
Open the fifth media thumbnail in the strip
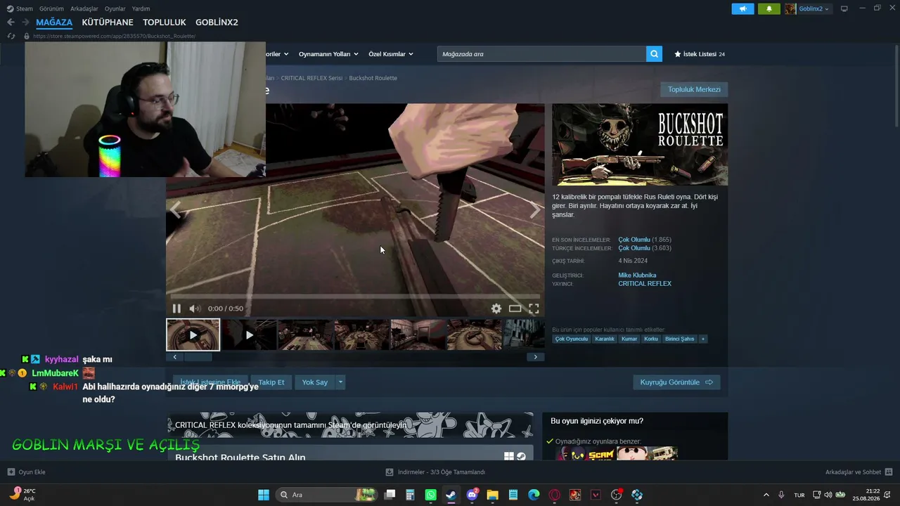pyautogui.click(x=418, y=335)
